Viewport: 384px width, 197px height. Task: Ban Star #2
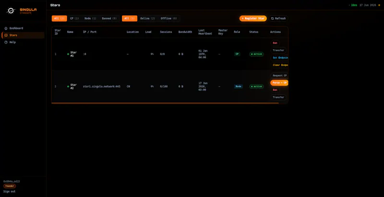(x=275, y=90)
